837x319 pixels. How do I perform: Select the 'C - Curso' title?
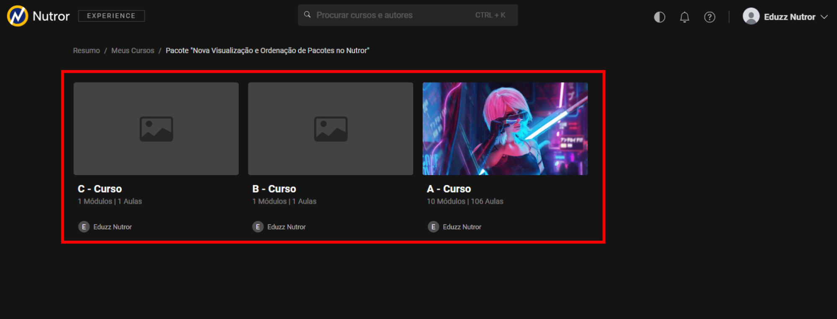click(100, 189)
